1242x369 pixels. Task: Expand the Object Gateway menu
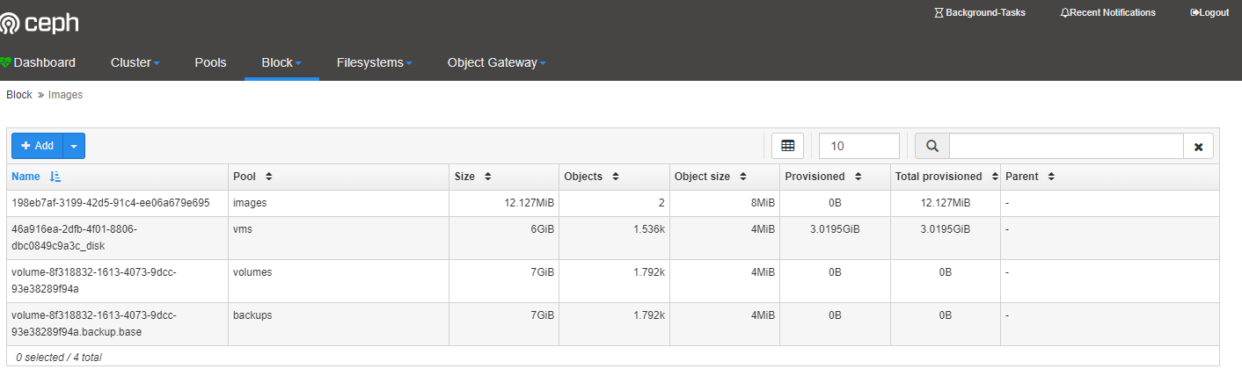click(x=496, y=62)
